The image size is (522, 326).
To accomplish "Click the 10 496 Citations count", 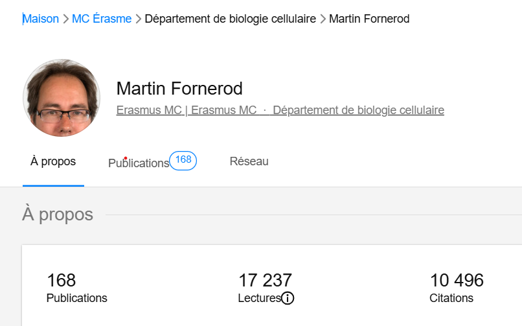I will coord(457,281).
